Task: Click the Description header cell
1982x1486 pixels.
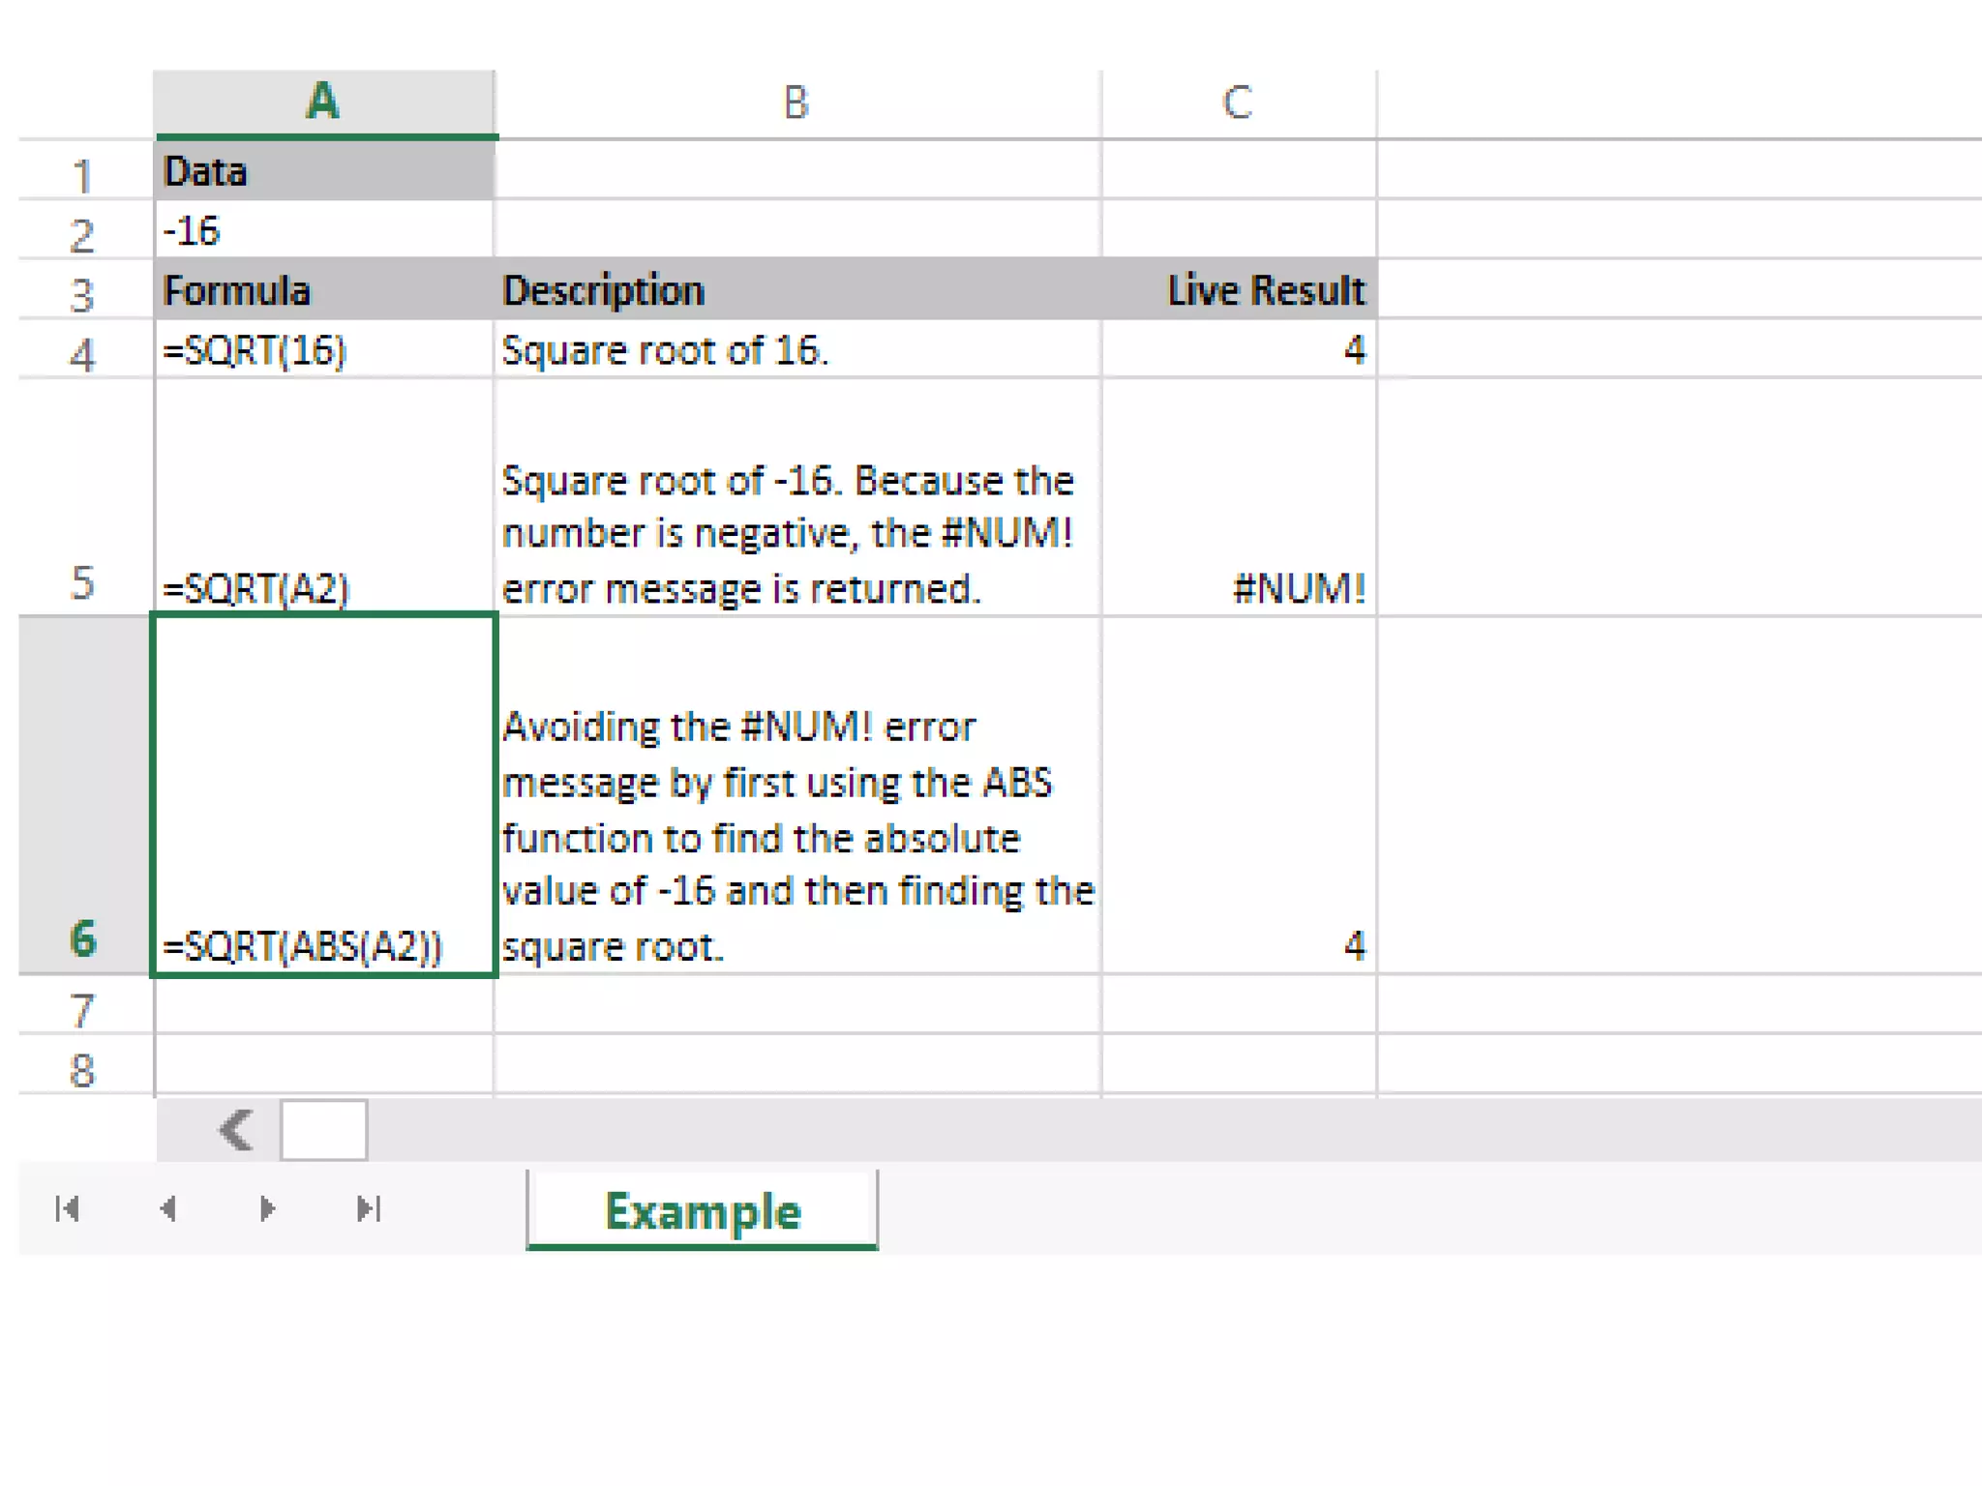Action: click(x=796, y=290)
